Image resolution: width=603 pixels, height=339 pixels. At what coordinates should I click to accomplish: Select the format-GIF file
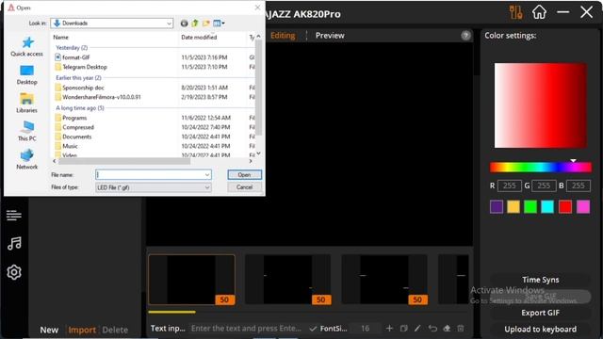(x=76, y=57)
